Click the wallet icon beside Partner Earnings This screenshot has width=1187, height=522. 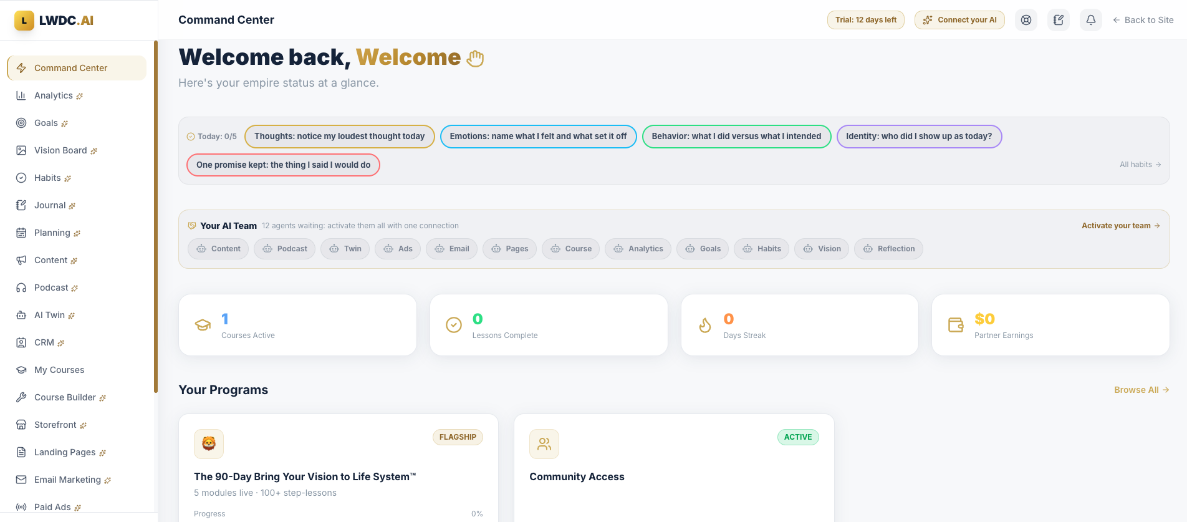click(956, 325)
